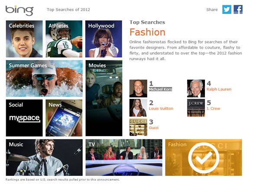
Task: Open the TV category tile
Action: tap(124, 157)
